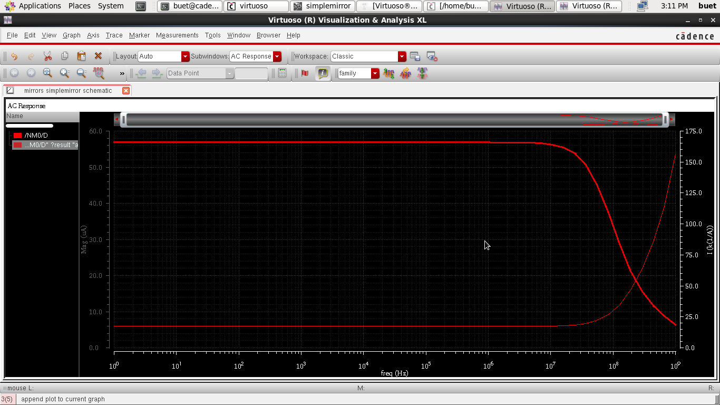
Task: Select the mirrors simplemirror schematic tab
Action: 67,90
